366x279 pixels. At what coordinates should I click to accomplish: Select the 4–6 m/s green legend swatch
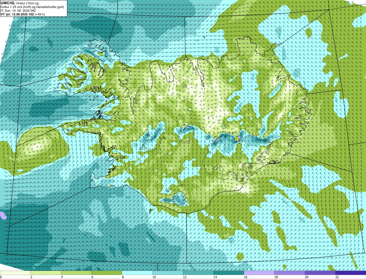pos(76,273)
